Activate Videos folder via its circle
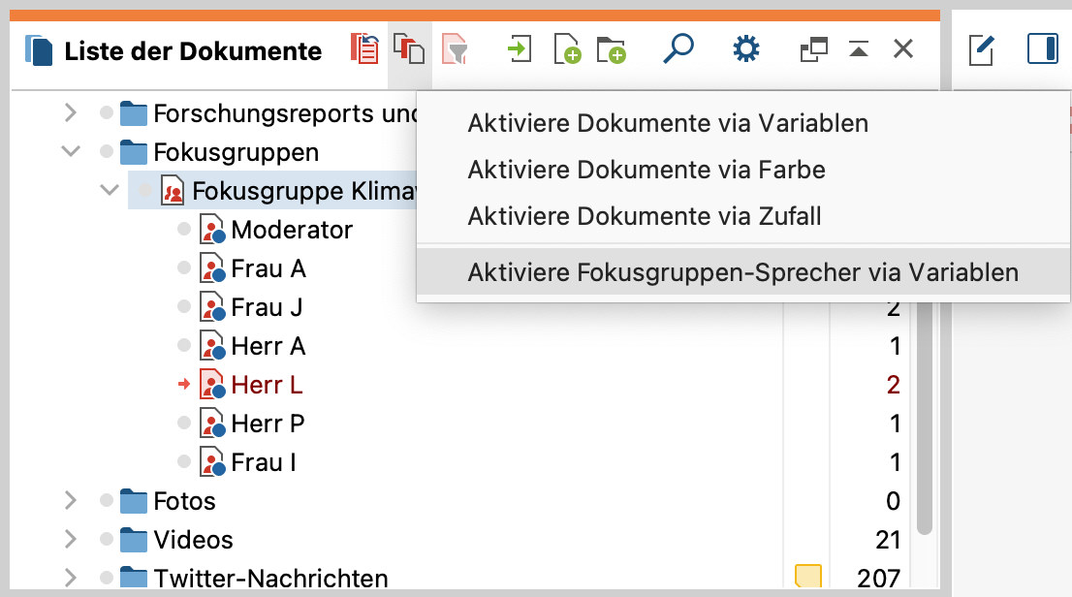 tap(106, 540)
